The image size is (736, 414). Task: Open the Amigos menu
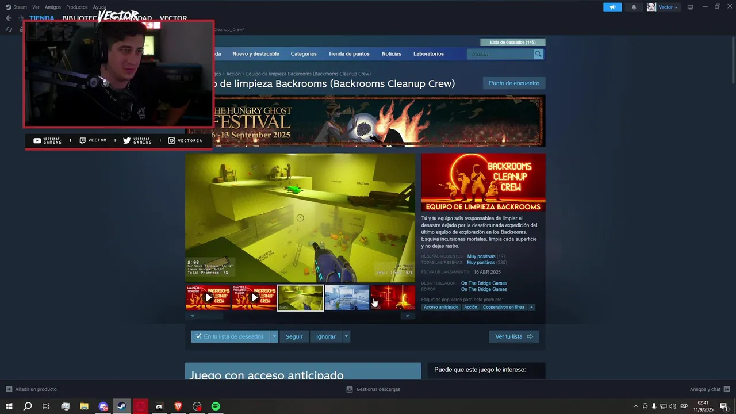[x=53, y=7]
